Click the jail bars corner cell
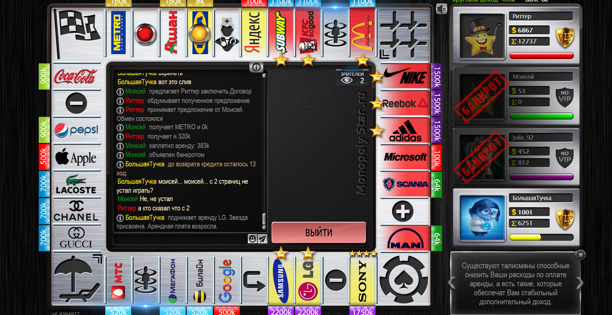The width and height of the screenshot is (612, 315). (404, 34)
